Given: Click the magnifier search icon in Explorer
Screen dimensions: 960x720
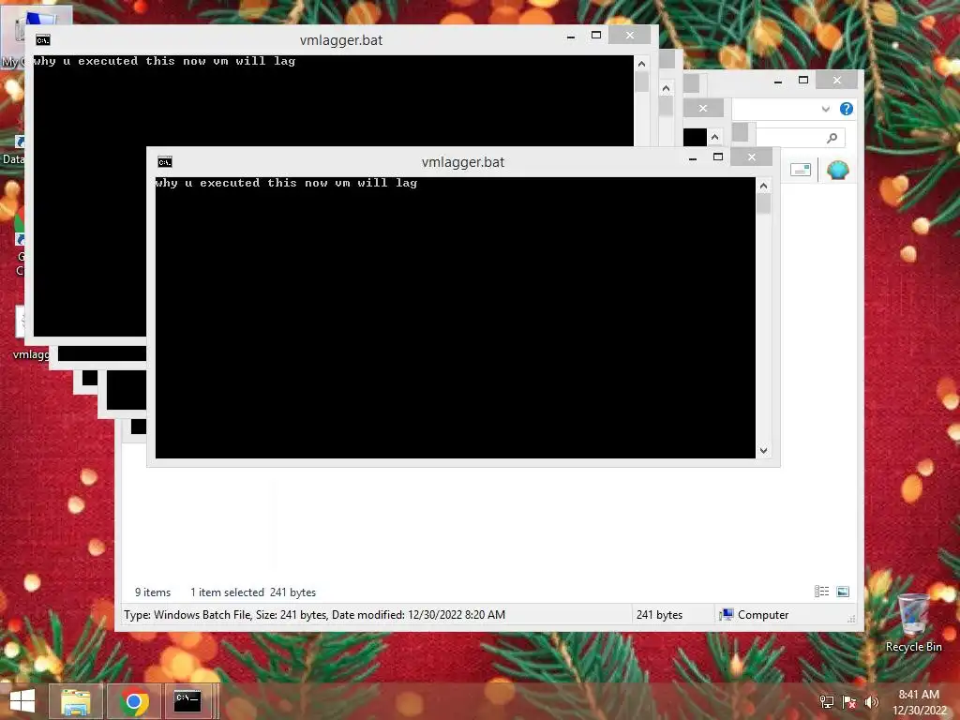Looking at the screenshot, I should pyautogui.click(x=832, y=139).
